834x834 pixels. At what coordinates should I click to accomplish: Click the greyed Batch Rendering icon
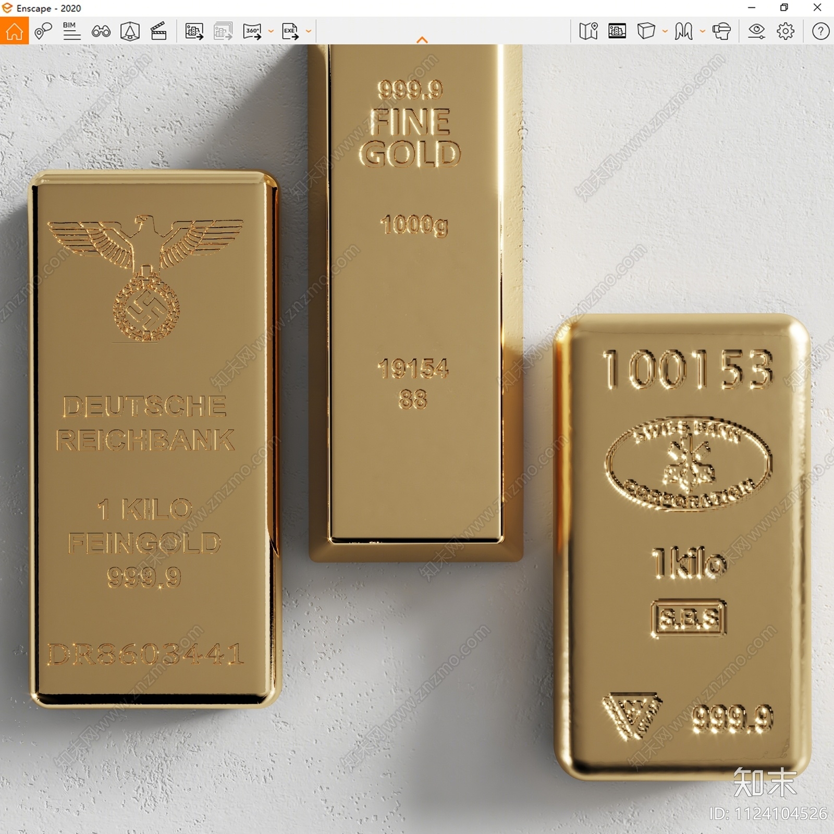(223, 31)
